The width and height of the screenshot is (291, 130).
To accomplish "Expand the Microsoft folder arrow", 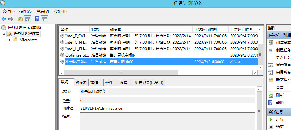I will 10,40.
